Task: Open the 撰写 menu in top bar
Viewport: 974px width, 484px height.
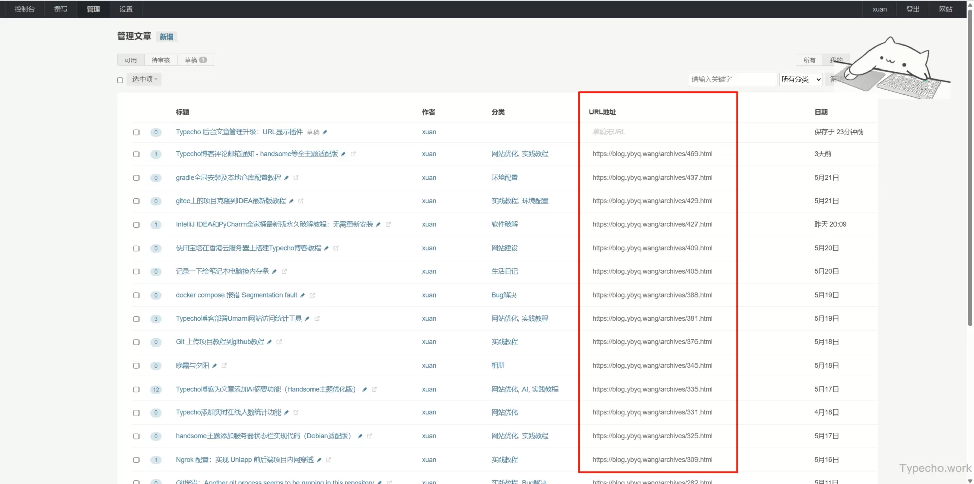Action: [x=61, y=9]
